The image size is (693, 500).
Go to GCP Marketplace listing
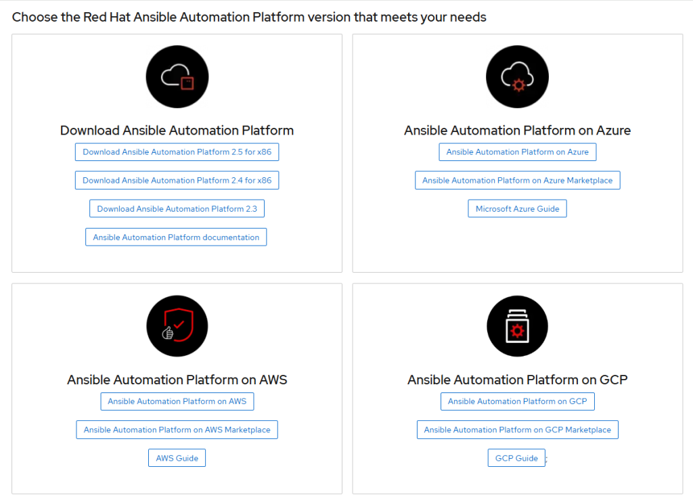click(x=517, y=430)
